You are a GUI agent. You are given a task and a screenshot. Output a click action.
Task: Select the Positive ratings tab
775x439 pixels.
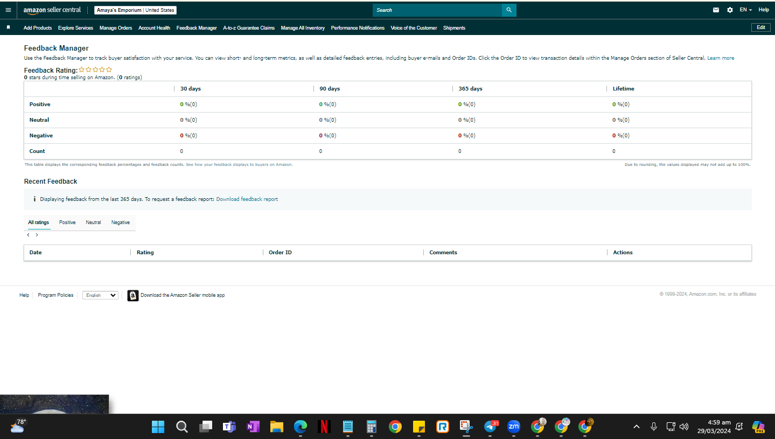tap(67, 222)
